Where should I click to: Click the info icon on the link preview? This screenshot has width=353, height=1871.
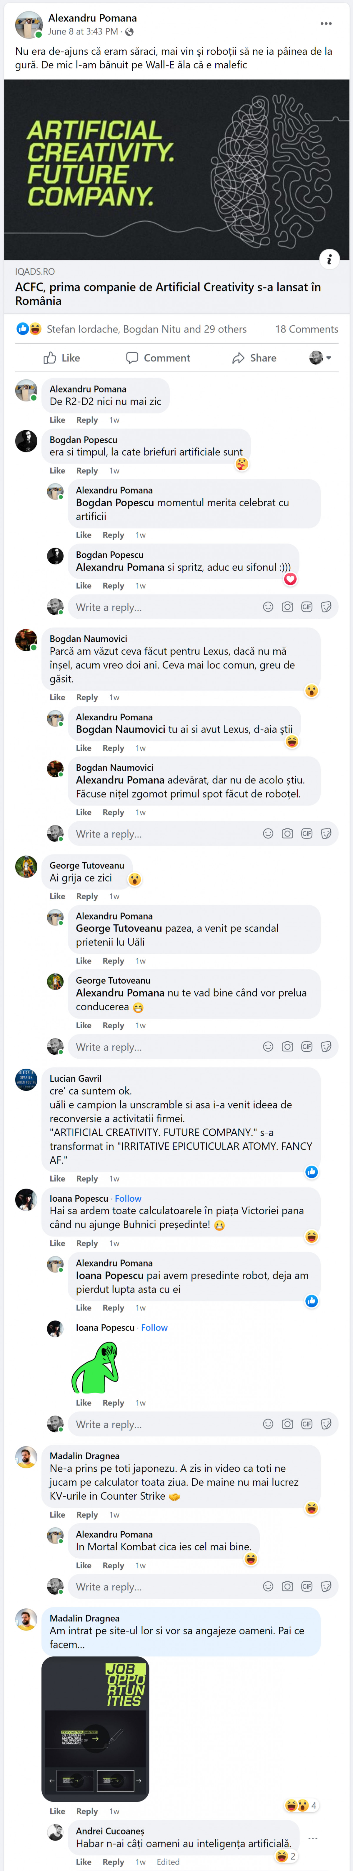[x=329, y=258]
